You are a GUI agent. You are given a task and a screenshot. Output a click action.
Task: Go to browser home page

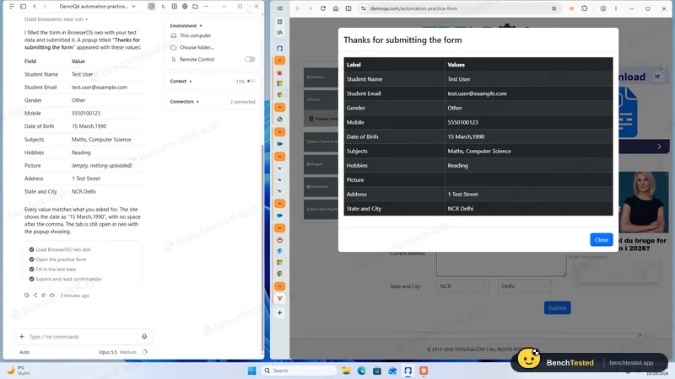click(336, 8)
